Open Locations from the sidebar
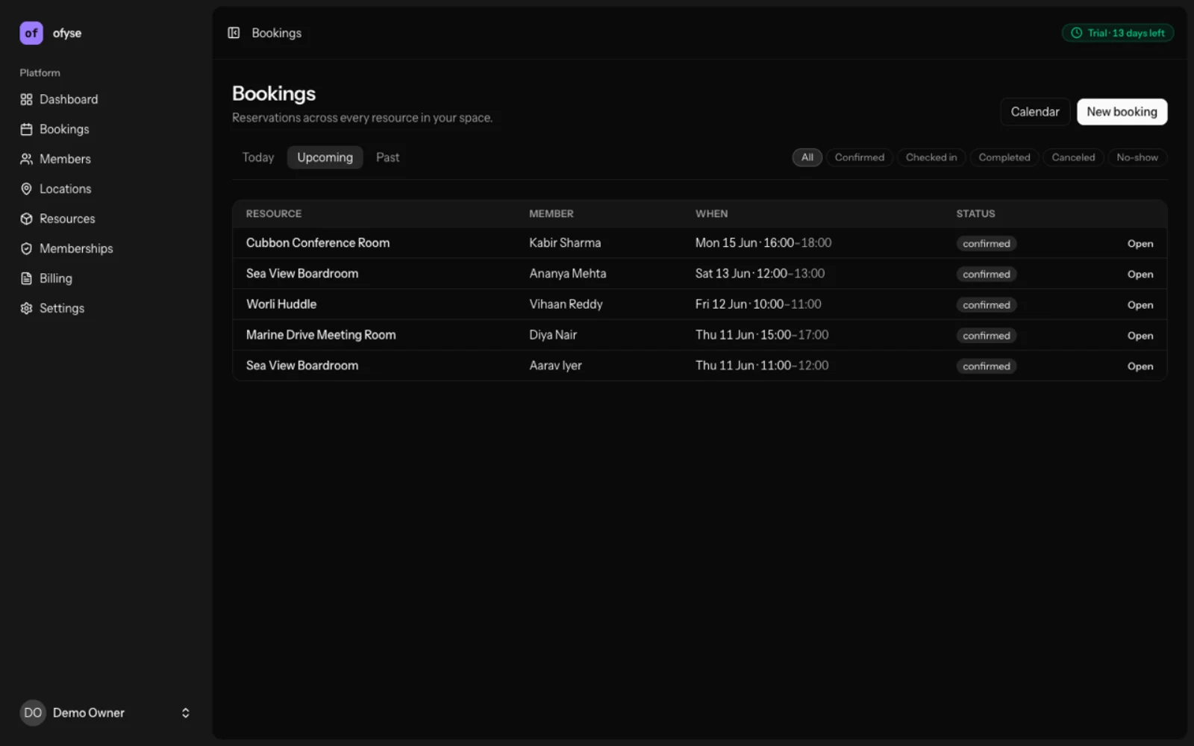 (105, 189)
